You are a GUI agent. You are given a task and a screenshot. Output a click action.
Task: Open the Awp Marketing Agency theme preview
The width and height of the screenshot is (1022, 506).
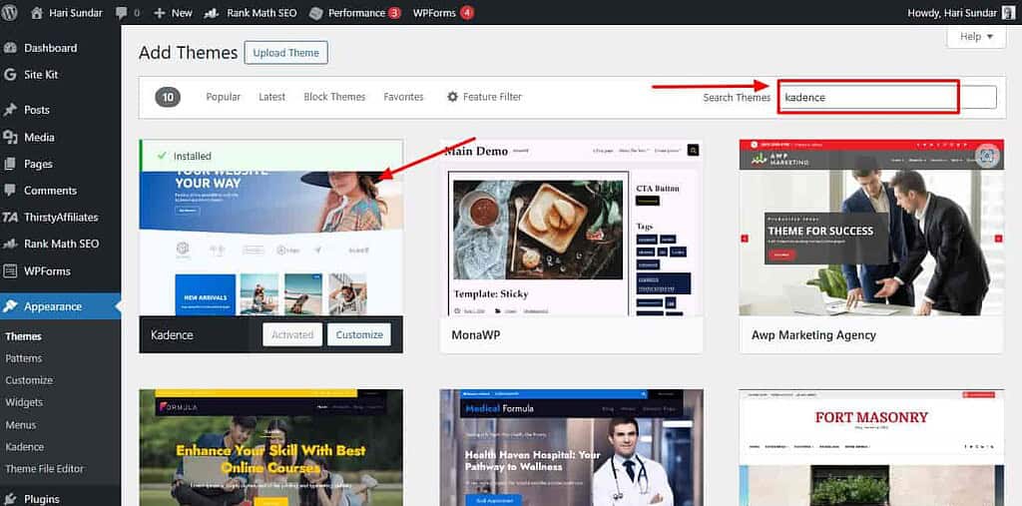pos(870,228)
